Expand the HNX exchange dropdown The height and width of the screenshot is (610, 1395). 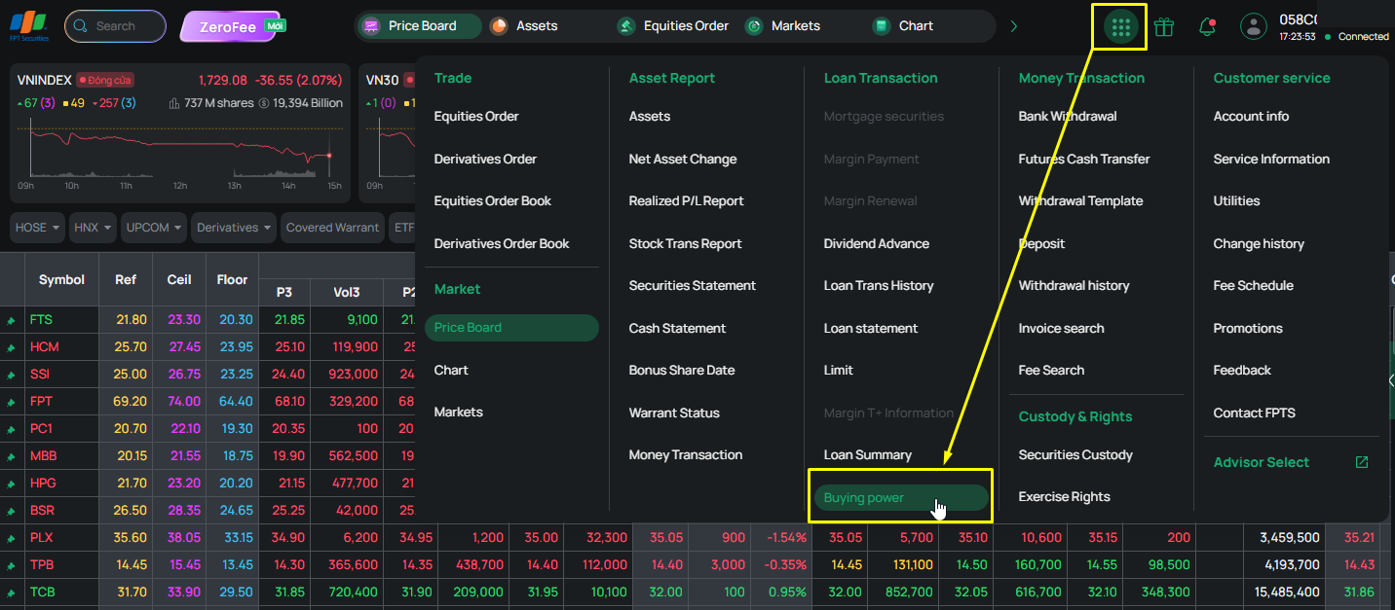pyautogui.click(x=93, y=228)
